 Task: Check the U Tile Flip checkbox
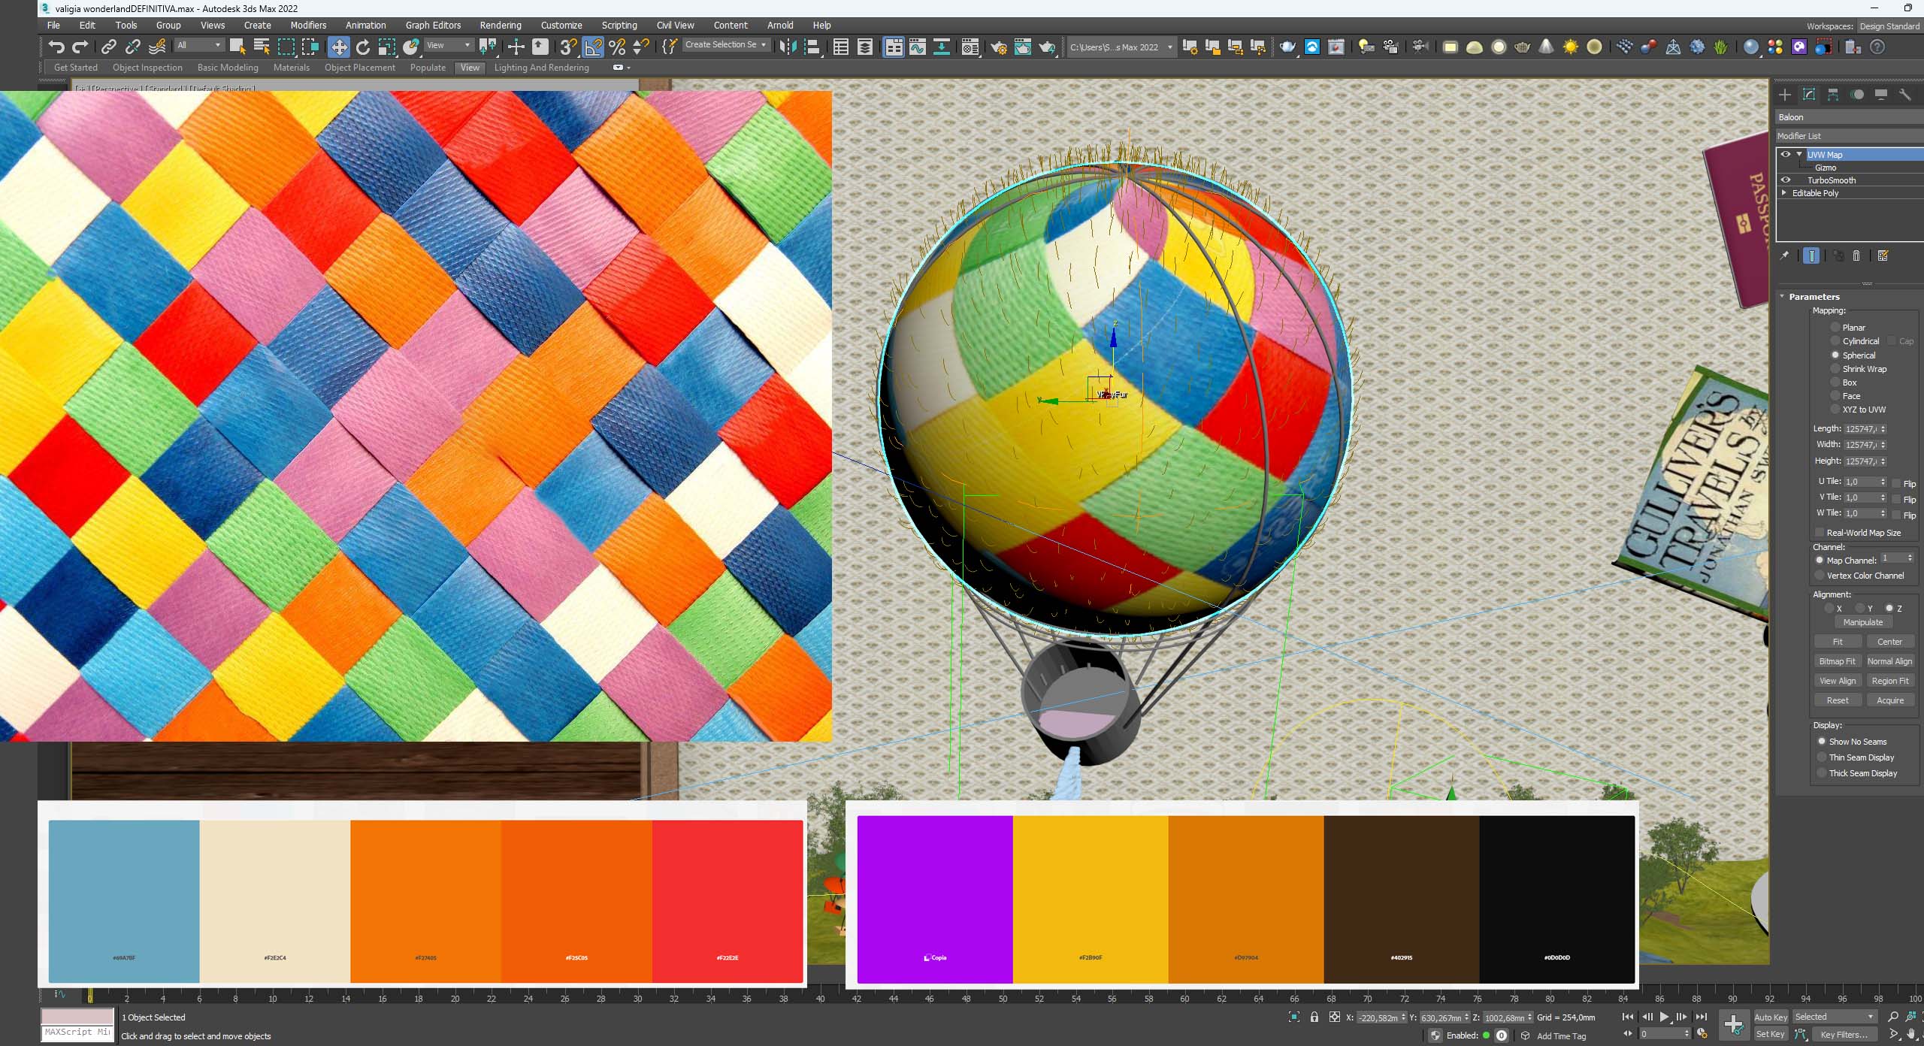[x=1897, y=483]
